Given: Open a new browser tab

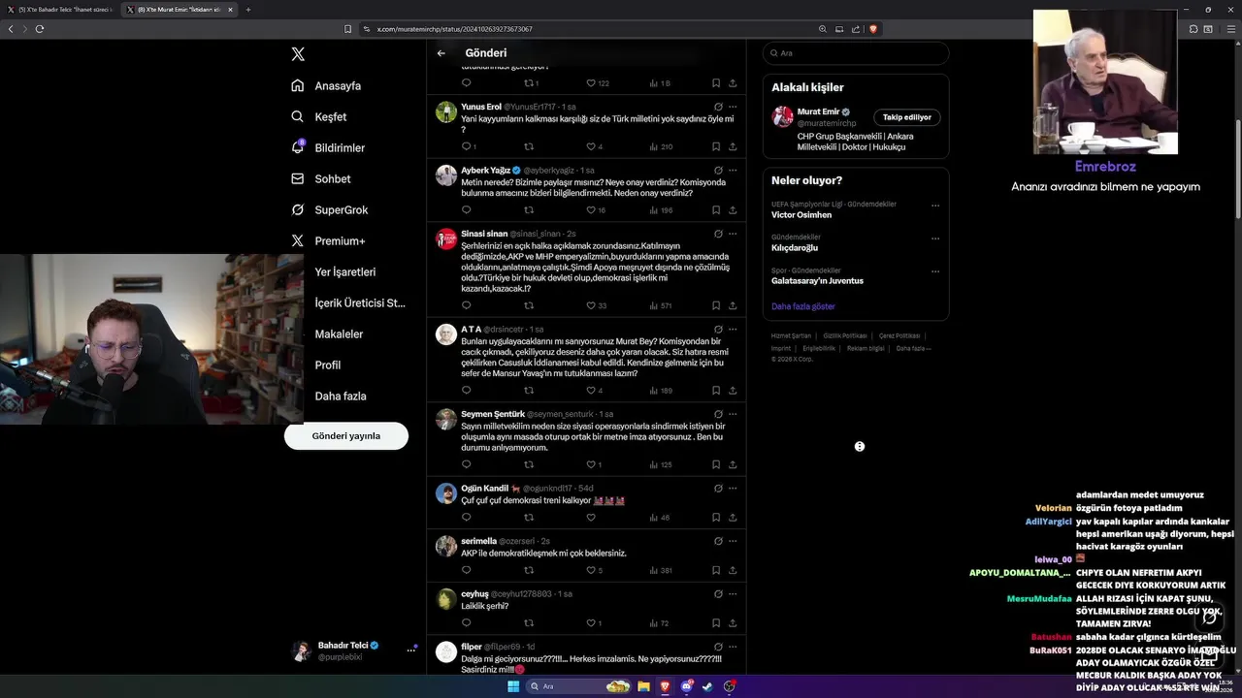Looking at the screenshot, I should click(x=247, y=10).
